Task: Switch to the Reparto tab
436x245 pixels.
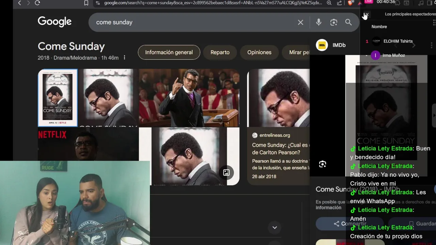Action: (x=220, y=52)
